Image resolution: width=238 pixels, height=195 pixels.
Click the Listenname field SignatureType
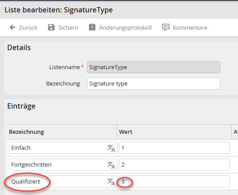click(154, 67)
